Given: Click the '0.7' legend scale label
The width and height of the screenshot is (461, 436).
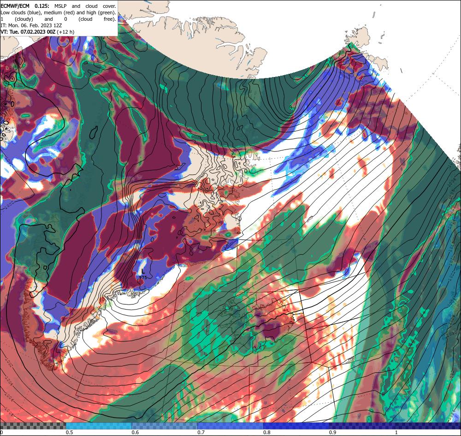Looking at the screenshot, I should tap(201, 432).
